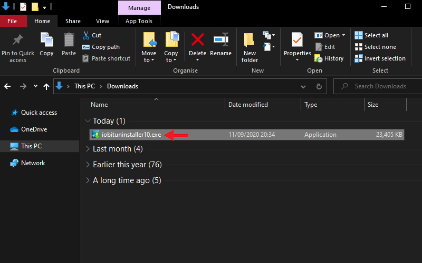The height and width of the screenshot is (263, 422).
Task: Click Select all
Action: pos(371,35)
